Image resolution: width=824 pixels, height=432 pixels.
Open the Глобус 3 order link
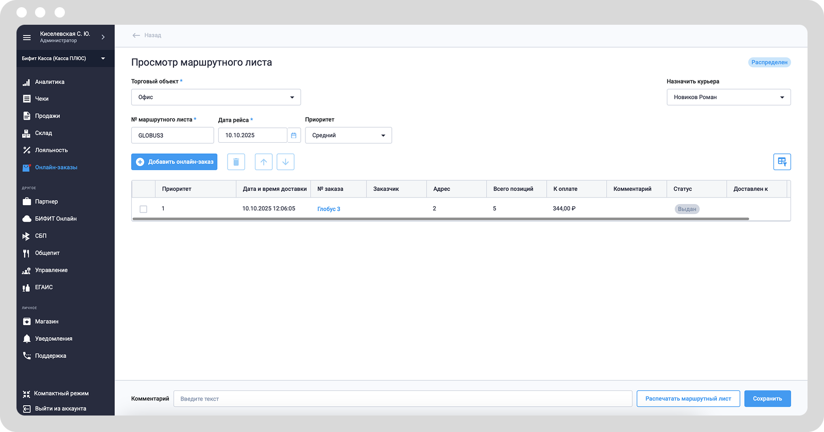[329, 209]
